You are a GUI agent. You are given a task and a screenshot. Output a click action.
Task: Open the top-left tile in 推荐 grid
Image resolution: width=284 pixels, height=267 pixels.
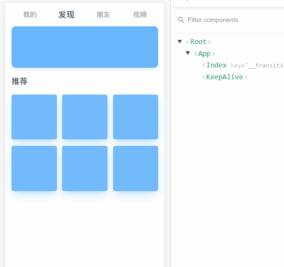(x=34, y=117)
